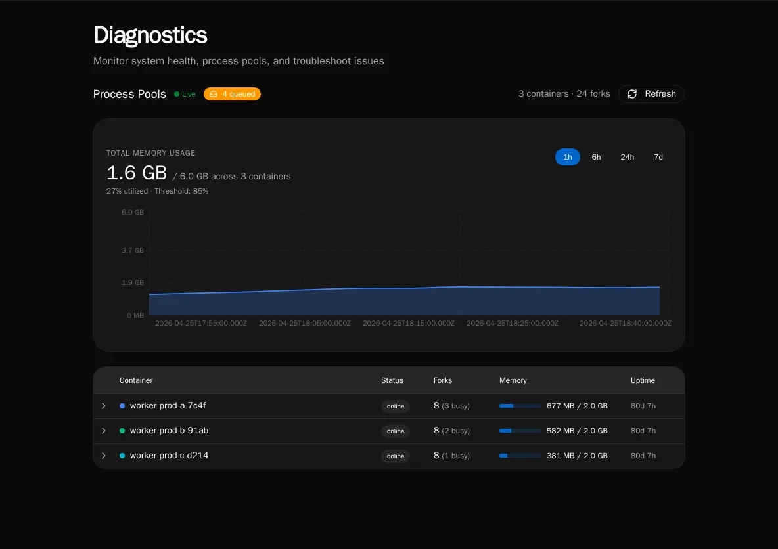Click the 6.0 GB y-axis label
The image size is (778, 549).
tap(133, 212)
